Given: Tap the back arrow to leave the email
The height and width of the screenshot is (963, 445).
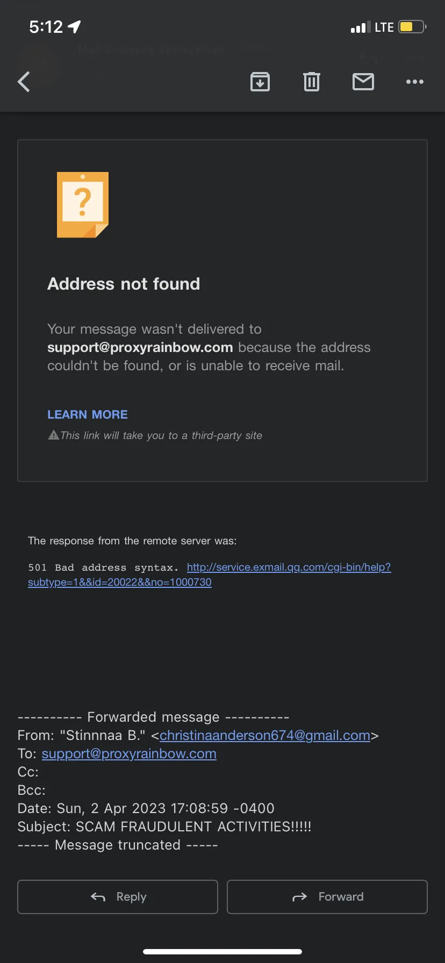Looking at the screenshot, I should coord(24,82).
